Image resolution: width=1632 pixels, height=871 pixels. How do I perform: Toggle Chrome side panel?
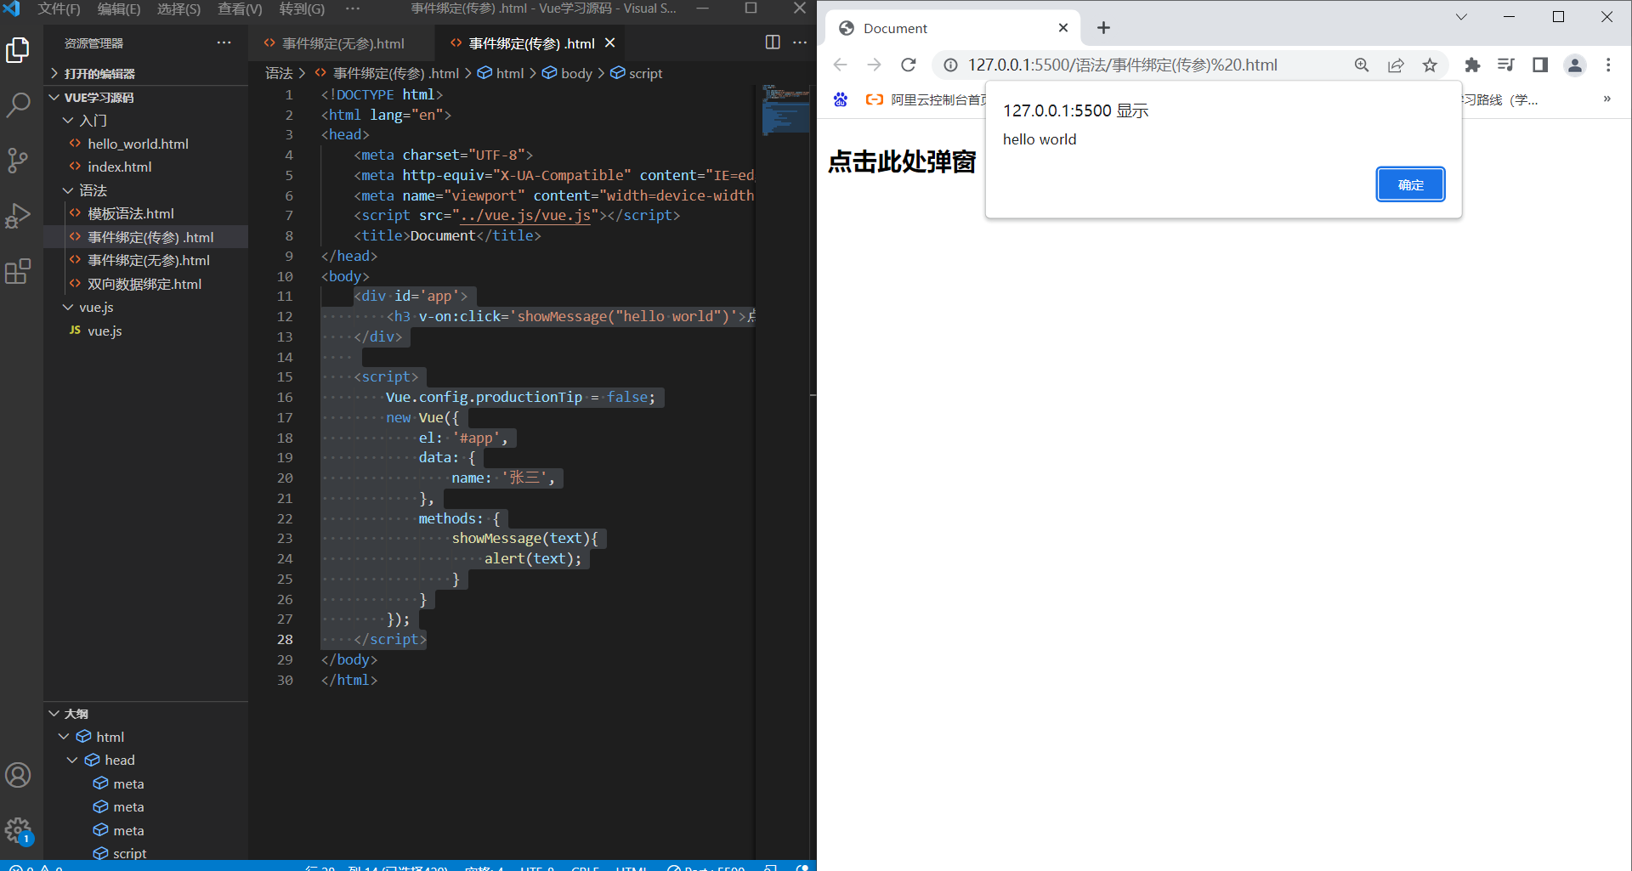pyautogui.click(x=1540, y=65)
